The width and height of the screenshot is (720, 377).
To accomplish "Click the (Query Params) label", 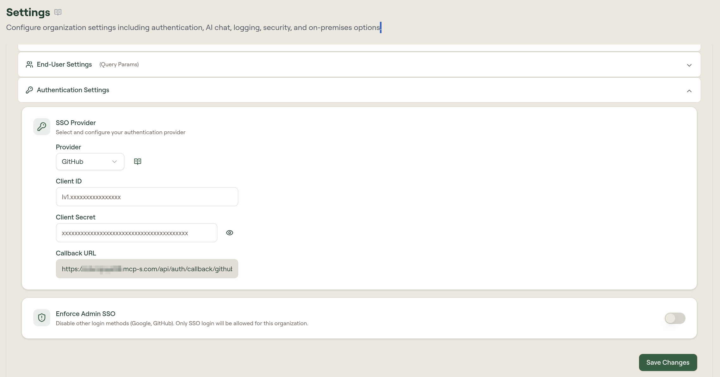I will [x=119, y=64].
